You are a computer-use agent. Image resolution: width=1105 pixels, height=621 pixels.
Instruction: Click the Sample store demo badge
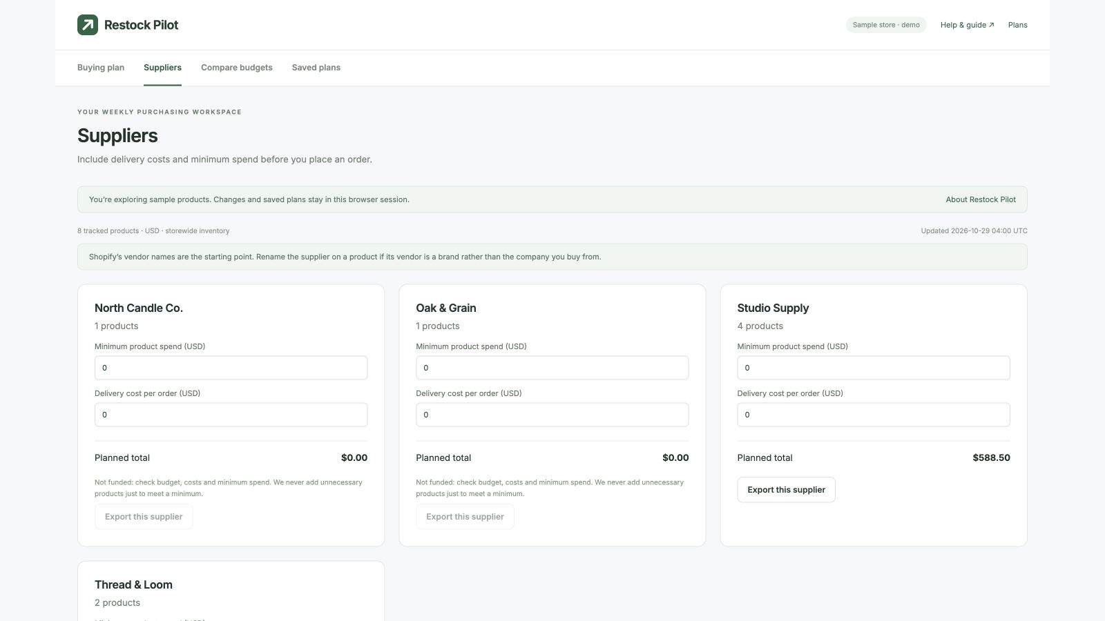click(886, 25)
